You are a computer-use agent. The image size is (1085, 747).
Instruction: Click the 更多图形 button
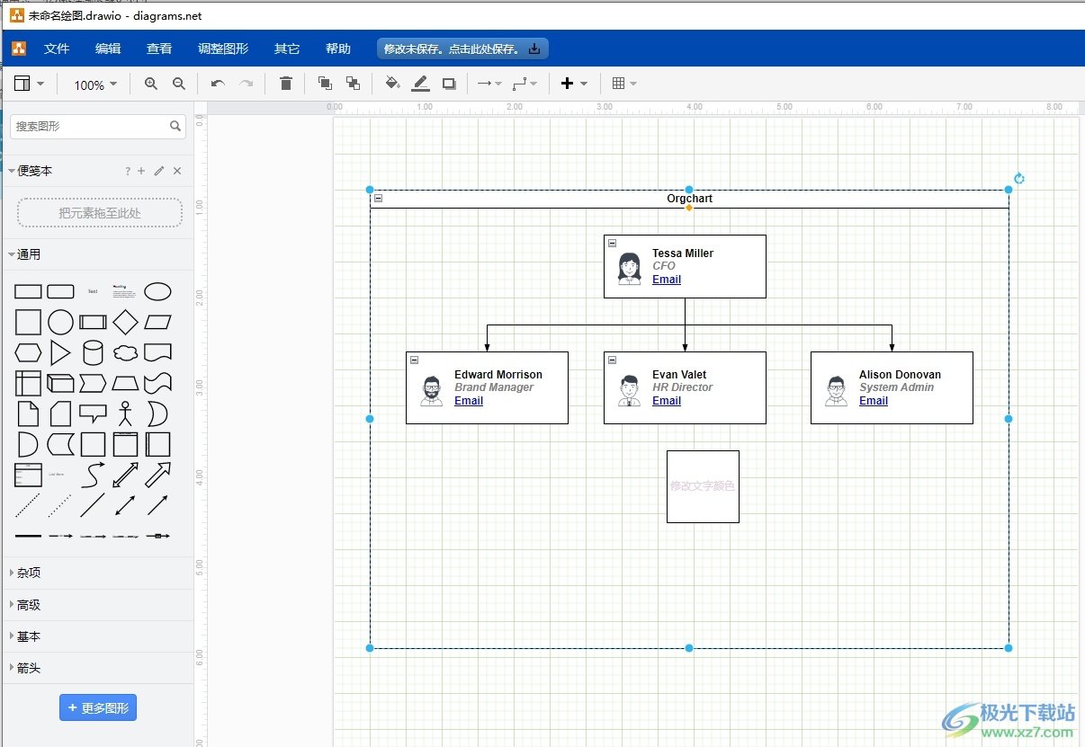pyautogui.click(x=98, y=707)
